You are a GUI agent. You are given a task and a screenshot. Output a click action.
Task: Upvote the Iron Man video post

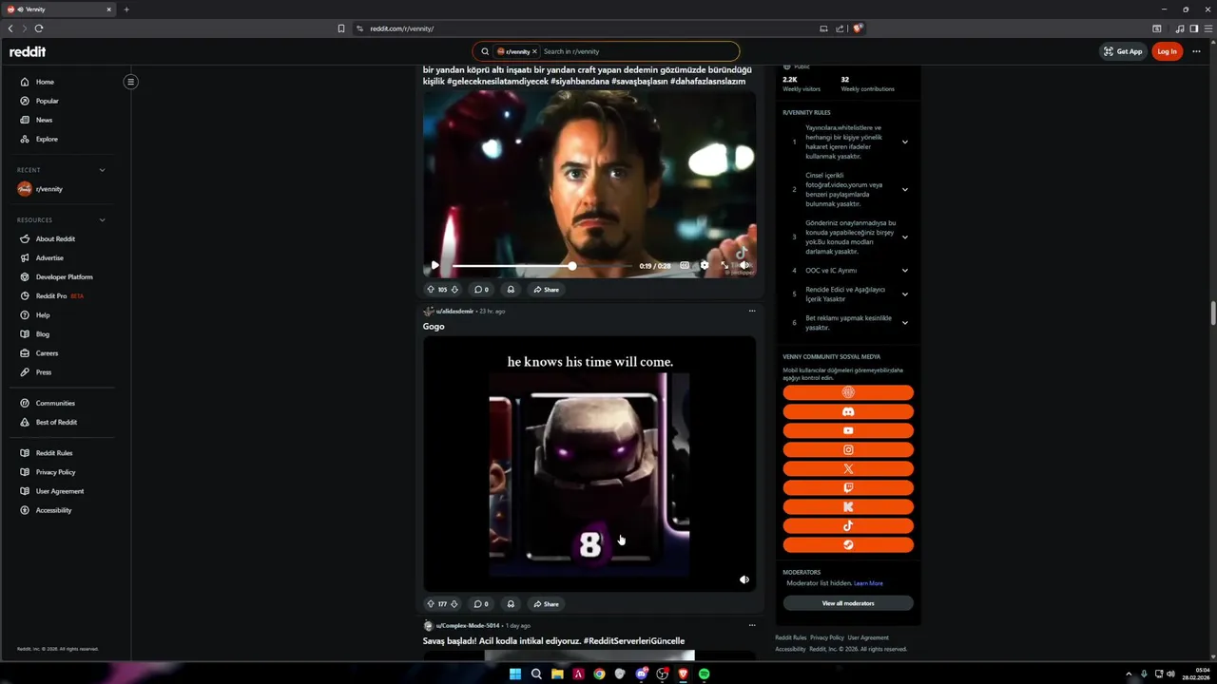click(431, 289)
